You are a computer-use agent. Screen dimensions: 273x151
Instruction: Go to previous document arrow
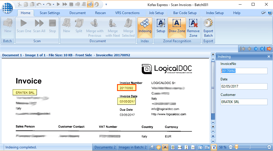coord(249,49)
